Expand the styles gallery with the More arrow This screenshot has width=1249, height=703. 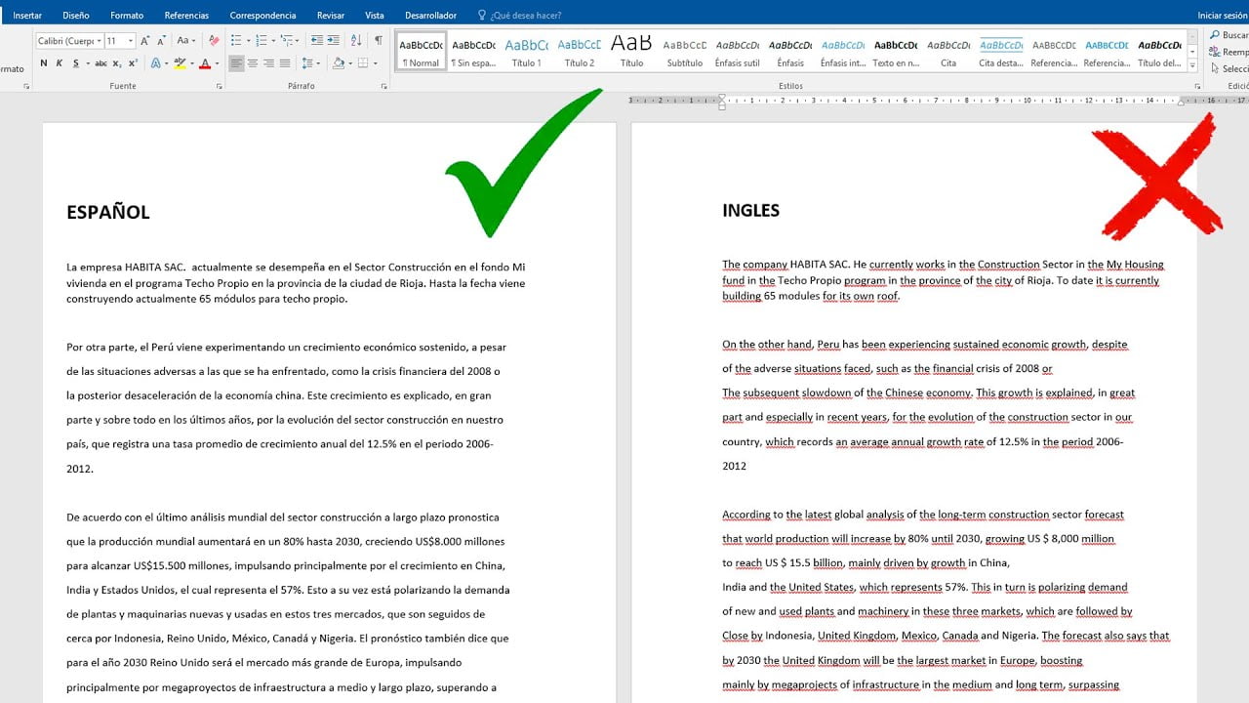tap(1193, 65)
